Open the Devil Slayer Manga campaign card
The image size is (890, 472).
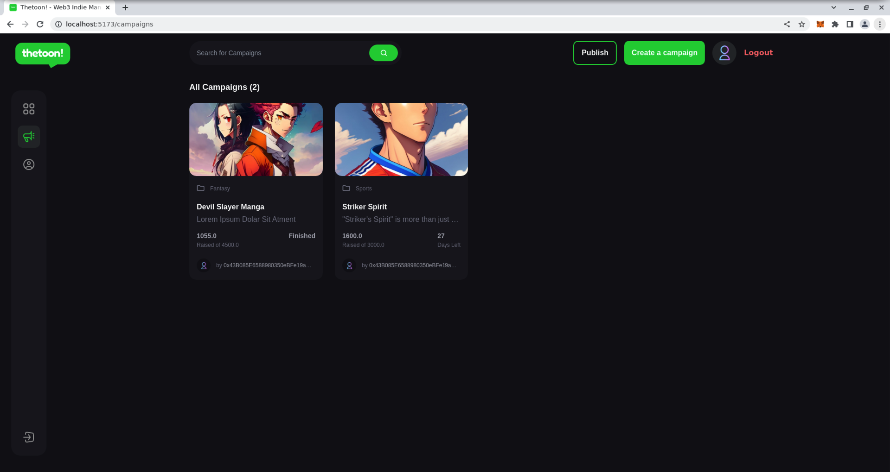(x=256, y=190)
